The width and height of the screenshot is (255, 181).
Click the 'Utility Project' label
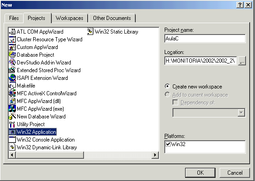pyautogui.click(x=31, y=124)
